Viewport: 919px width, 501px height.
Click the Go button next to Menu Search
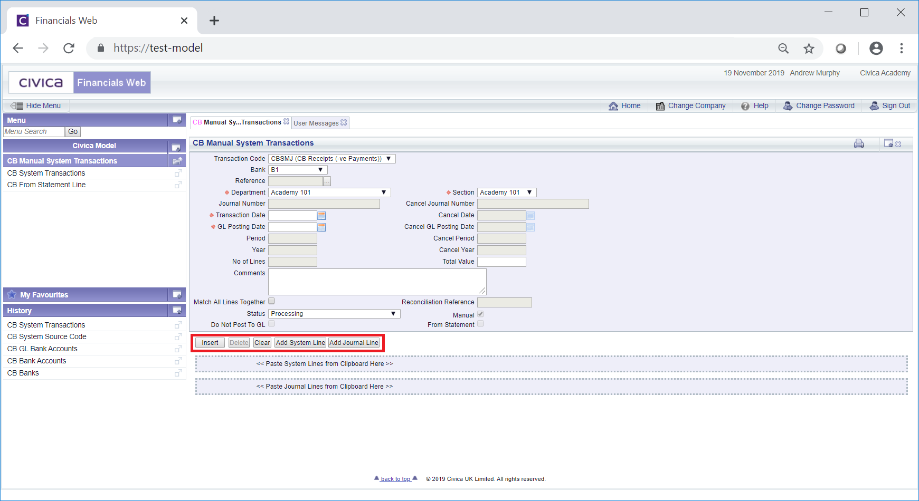click(73, 132)
